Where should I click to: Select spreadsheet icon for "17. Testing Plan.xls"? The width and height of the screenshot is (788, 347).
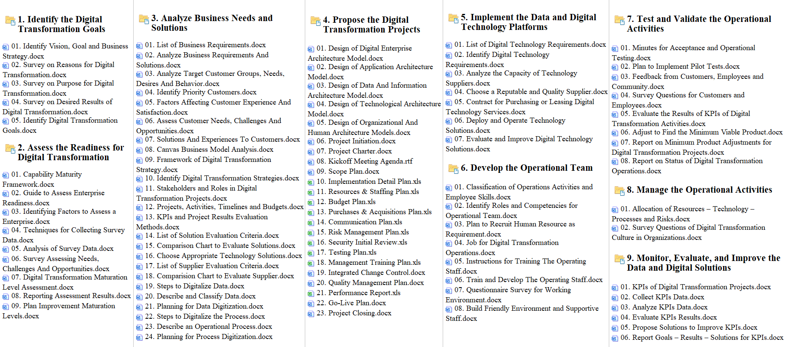(x=311, y=253)
